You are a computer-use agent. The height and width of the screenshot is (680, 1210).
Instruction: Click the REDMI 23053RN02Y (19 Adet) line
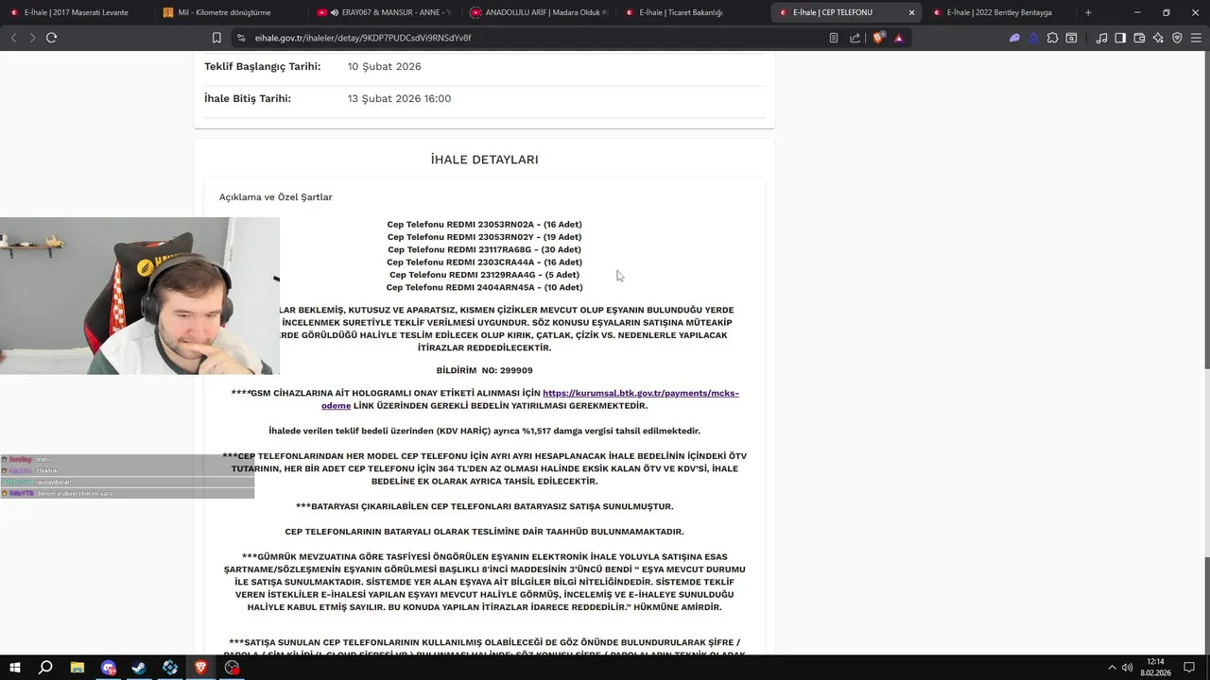tap(484, 237)
